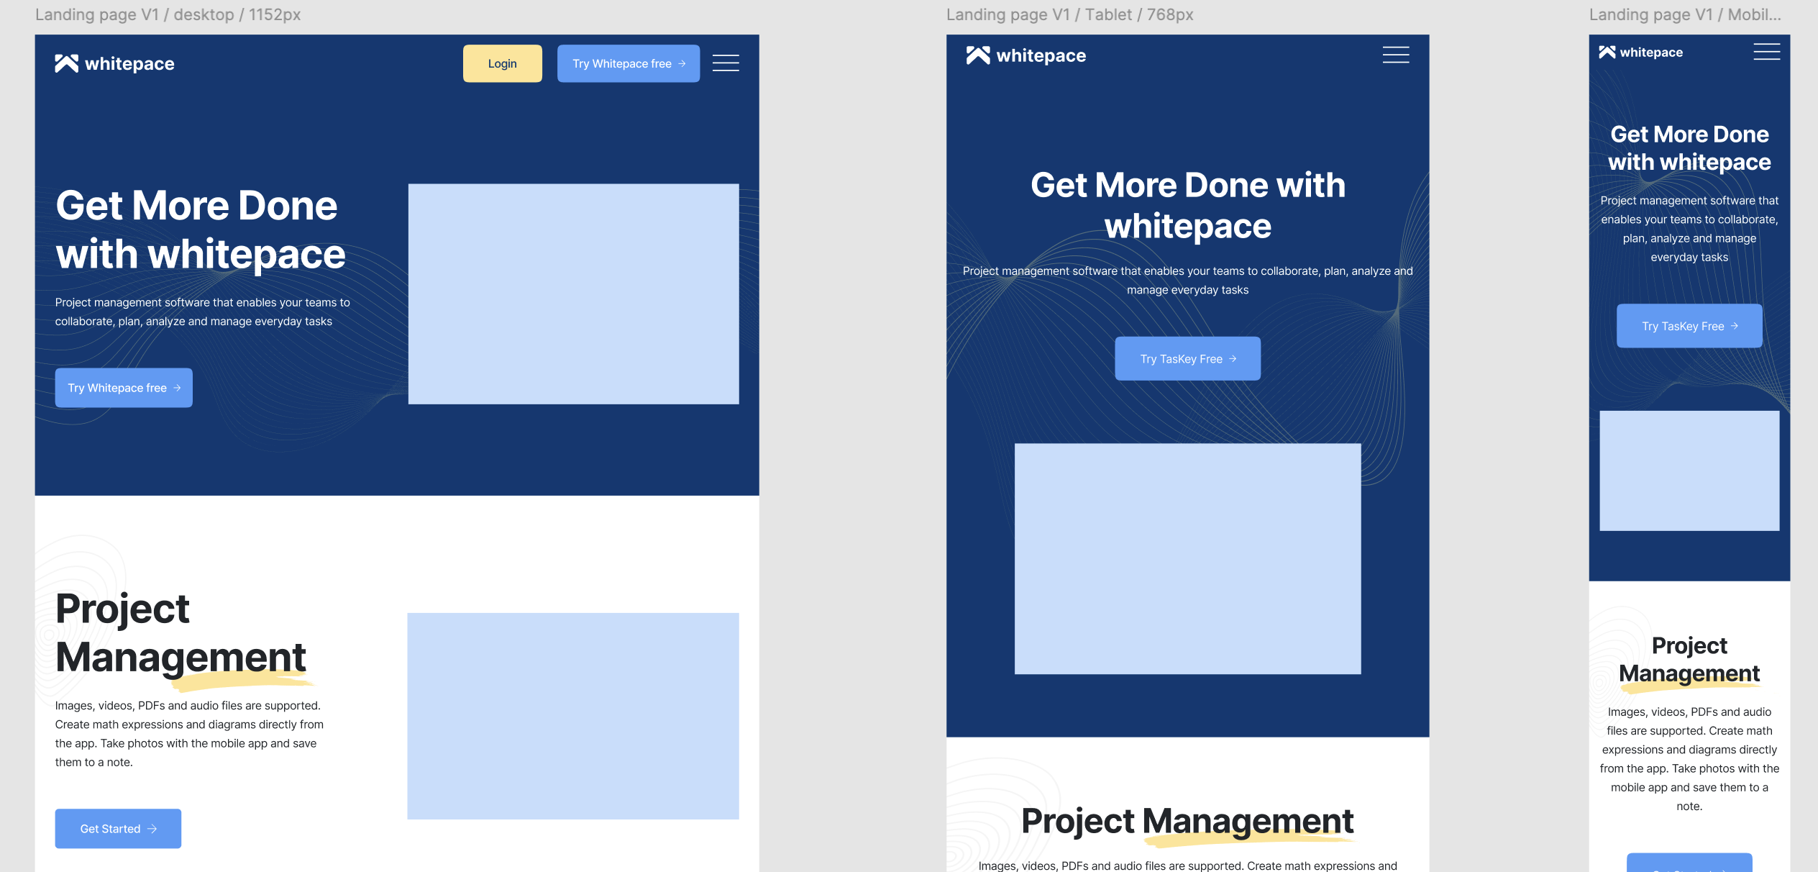Viewport: 1818px width, 872px height.
Task: Select tablet paragraph starting Images, videos, PDFs
Action: click(x=1187, y=866)
